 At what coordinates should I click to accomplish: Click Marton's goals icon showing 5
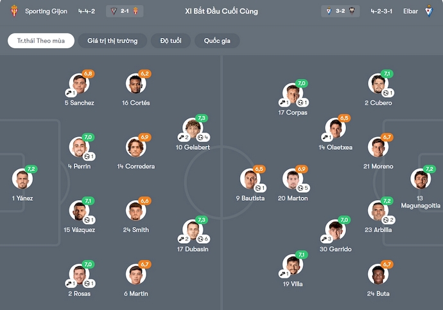coord(300,188)
